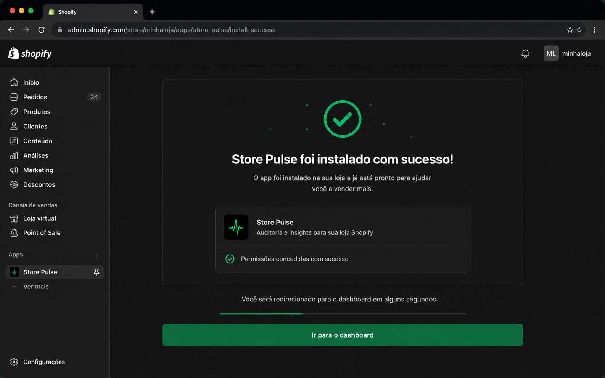
Task: Click the redirect progress bar
Action: point(343,314)
